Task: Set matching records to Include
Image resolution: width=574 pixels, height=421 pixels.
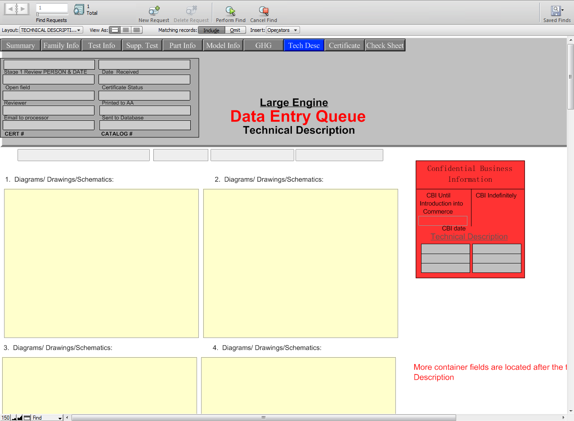Action: click(x=211, y=30)
